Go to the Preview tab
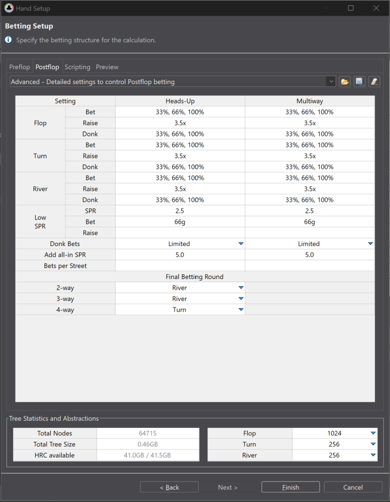 coord(107,67)
